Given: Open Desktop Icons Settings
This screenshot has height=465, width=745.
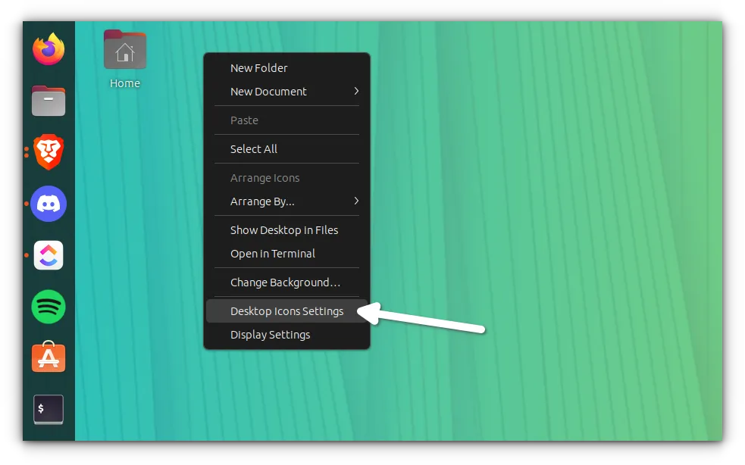Looking at the screenshot, I should [x=286, y=311].
